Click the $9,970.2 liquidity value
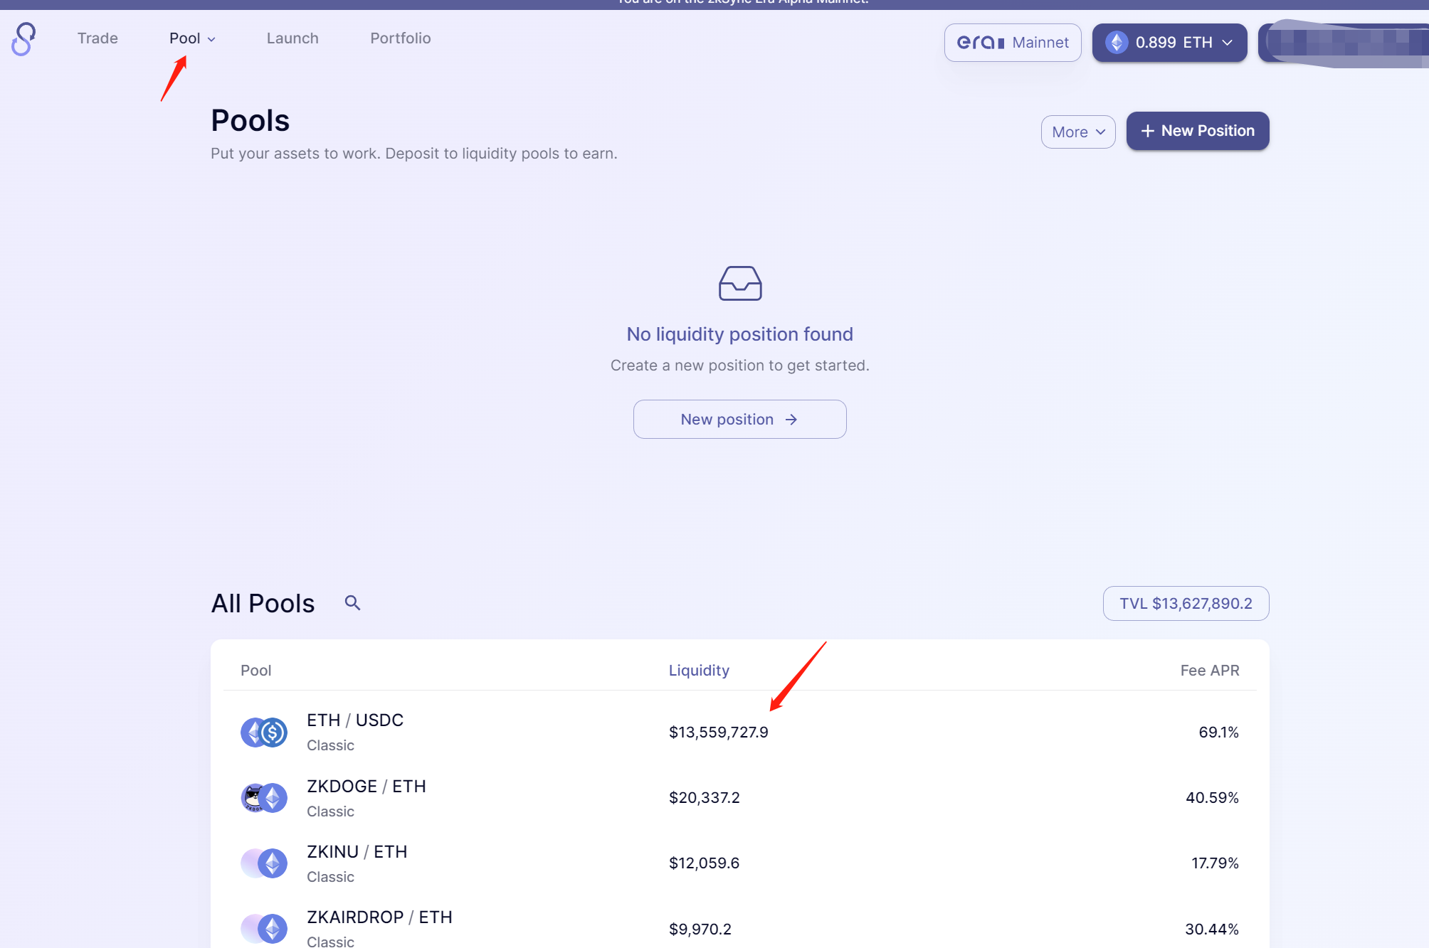Viewport: 1429px width, 948px height. coord(700,929)
